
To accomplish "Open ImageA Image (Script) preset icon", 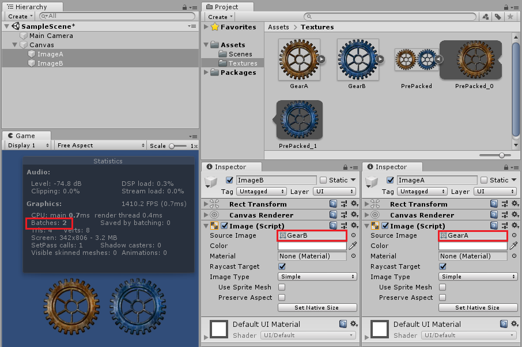I will click(x=505, y=226).
